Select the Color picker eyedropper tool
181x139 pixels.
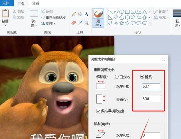click(80, 23)
